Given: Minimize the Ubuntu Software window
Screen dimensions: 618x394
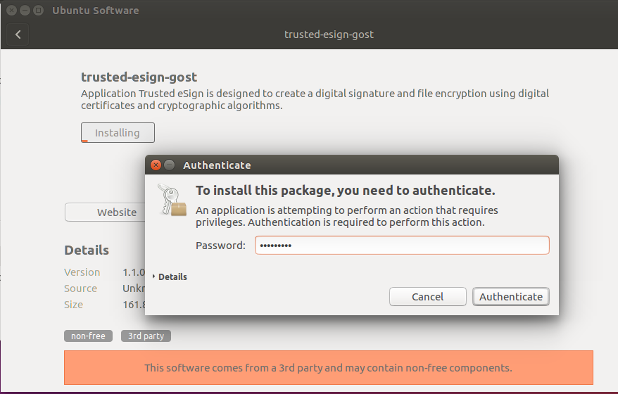Looking at the screenshot, I should click(25, 11).
